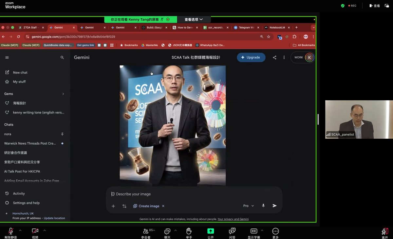Reload the Gemini page
The width and height of the screenshot is (393, 239).
18,37
